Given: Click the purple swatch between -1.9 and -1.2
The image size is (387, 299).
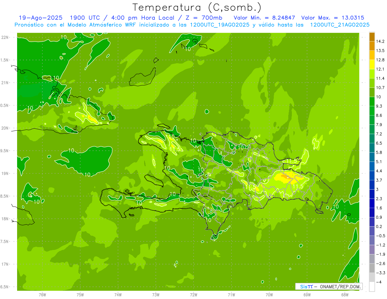Looking at the screenshot, I should pyautogui.click(x=372, y=249).
